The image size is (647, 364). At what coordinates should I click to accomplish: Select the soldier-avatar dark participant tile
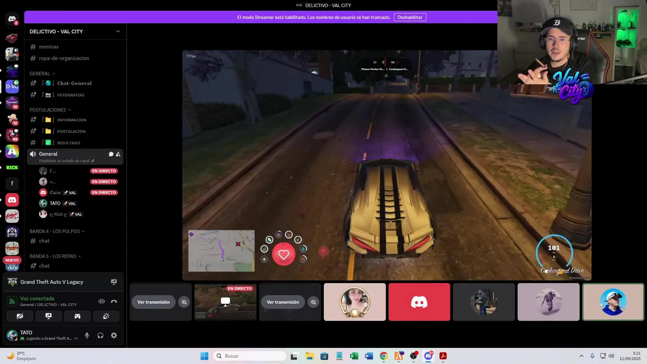(x=484, y=302)
